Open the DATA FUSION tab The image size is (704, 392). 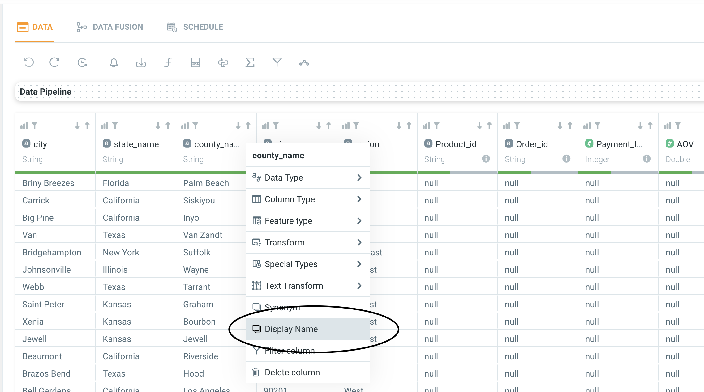[x=110, y=27]
